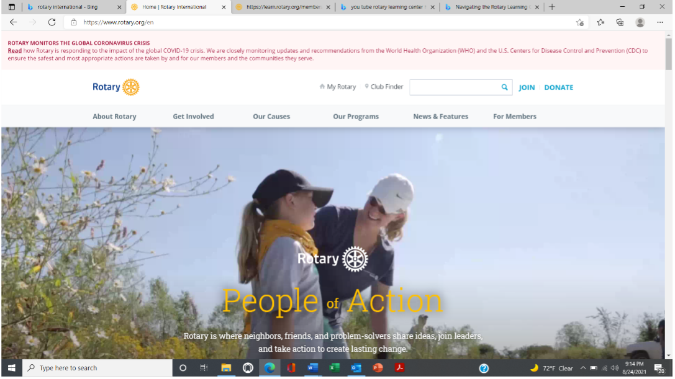Open Settings and more ellipsis menu
Viewport: 675px width, 379px height.
pyautogui.click(x=660, y=22)
